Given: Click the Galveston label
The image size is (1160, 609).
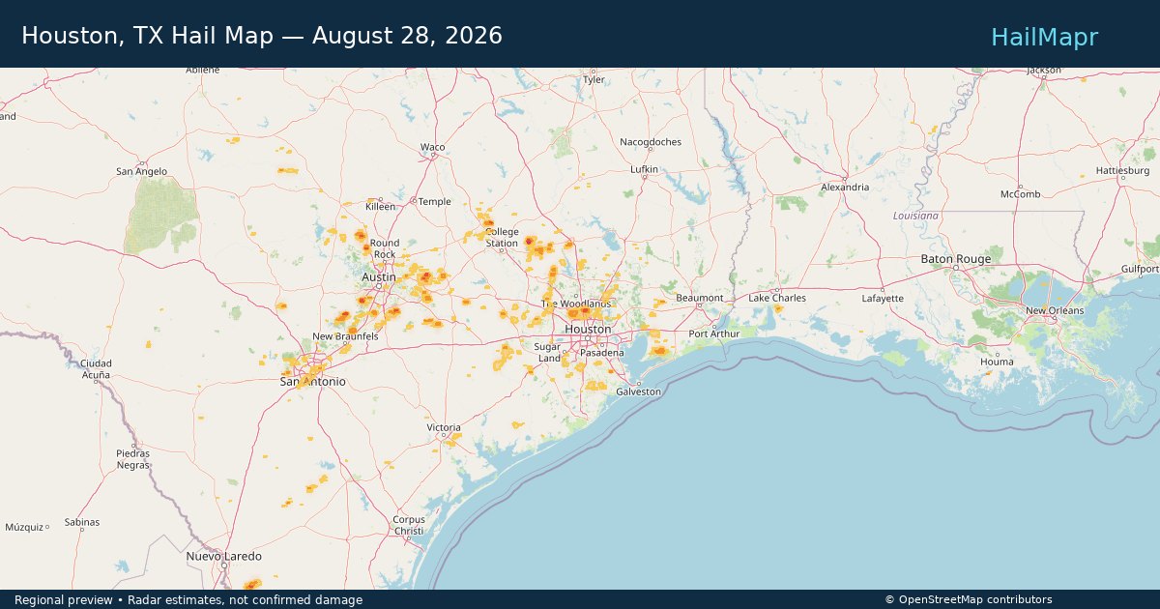Looking at the screenshot, I should 639,391.
